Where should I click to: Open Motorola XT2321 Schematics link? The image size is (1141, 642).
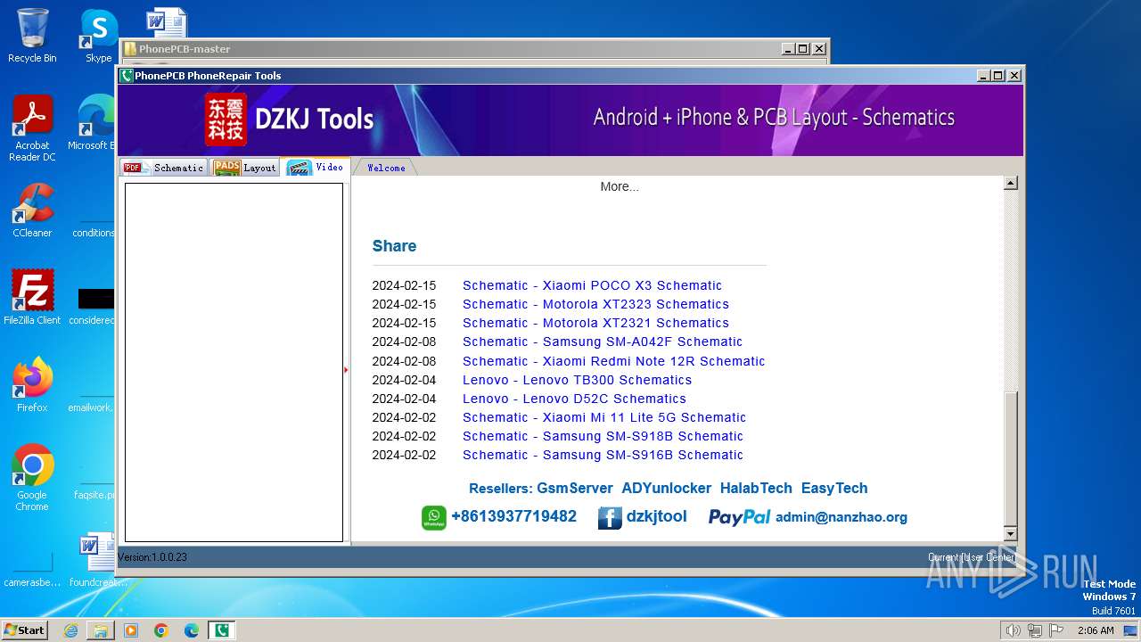595,323
